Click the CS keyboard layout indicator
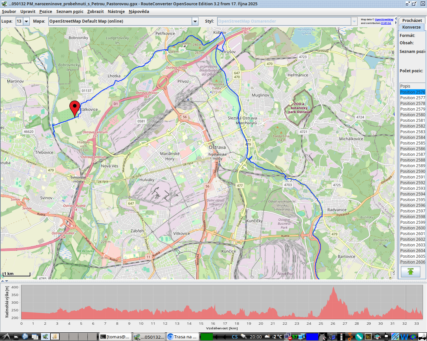427x341 pixels. click(x=235, y=337)
